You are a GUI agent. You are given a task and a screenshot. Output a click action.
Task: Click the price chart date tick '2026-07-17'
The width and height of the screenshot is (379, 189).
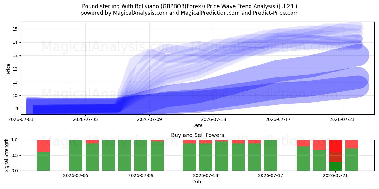[278, 119]
